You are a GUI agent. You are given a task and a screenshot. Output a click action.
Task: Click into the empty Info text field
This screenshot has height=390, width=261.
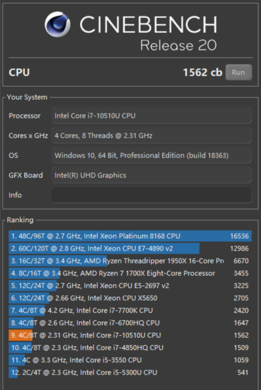click(152, 195)
